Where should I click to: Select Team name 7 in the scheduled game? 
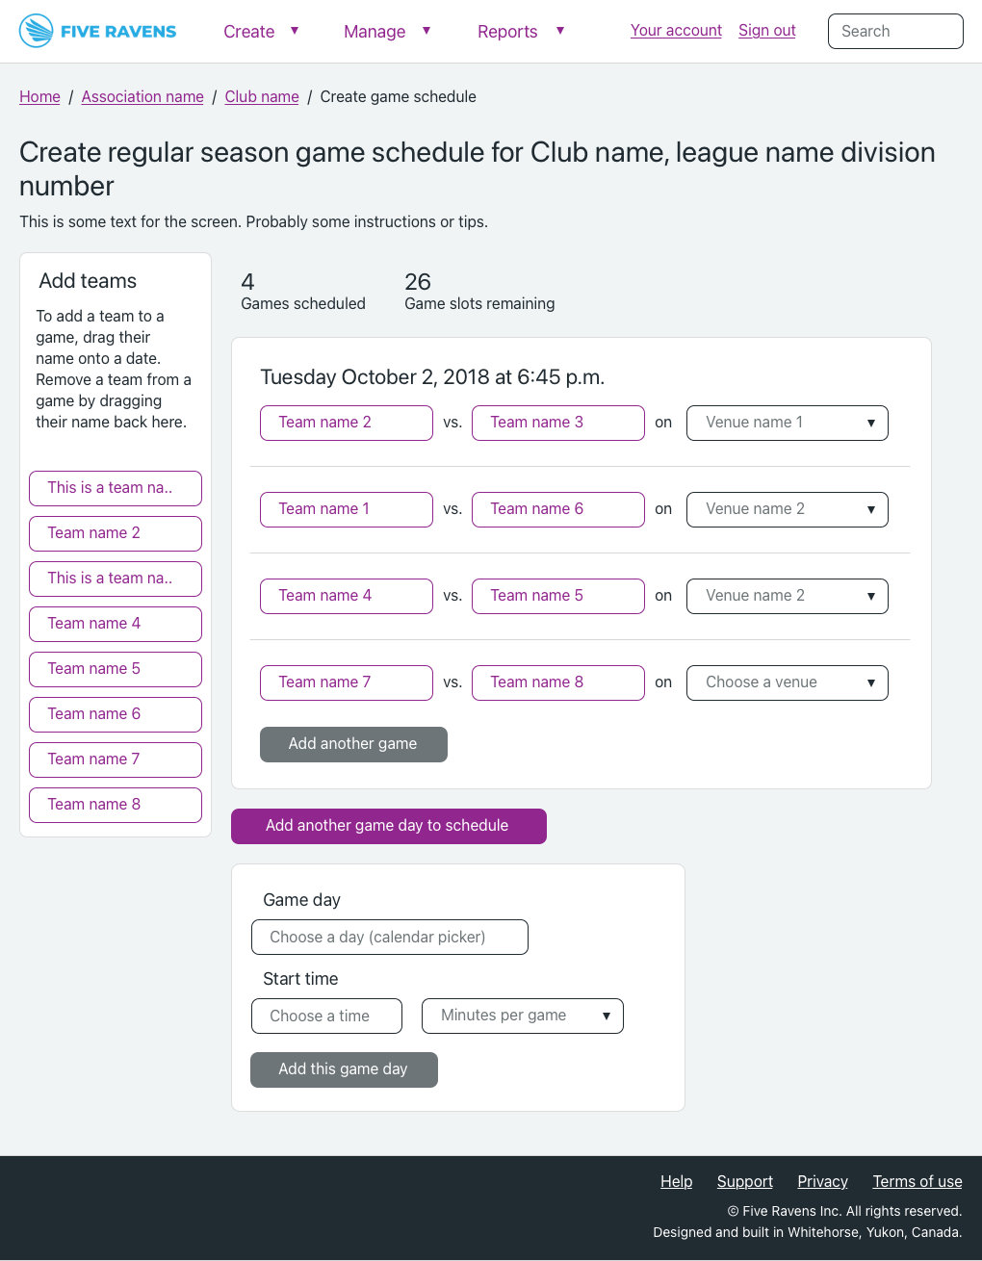(346, 682)
